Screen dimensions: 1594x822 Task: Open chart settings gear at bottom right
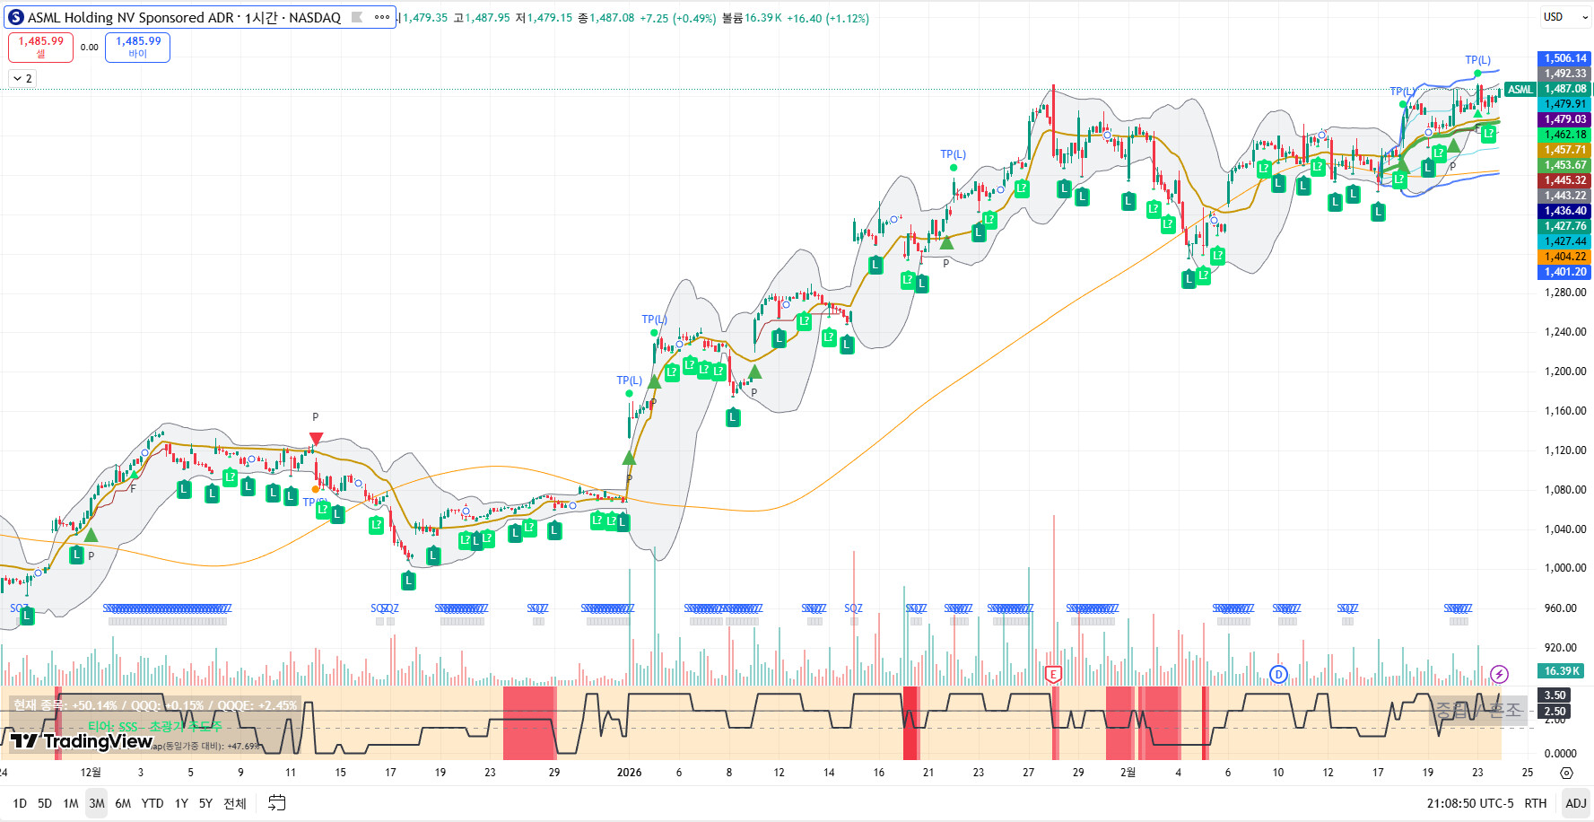pyautogui.click(x=1566, y=773)
